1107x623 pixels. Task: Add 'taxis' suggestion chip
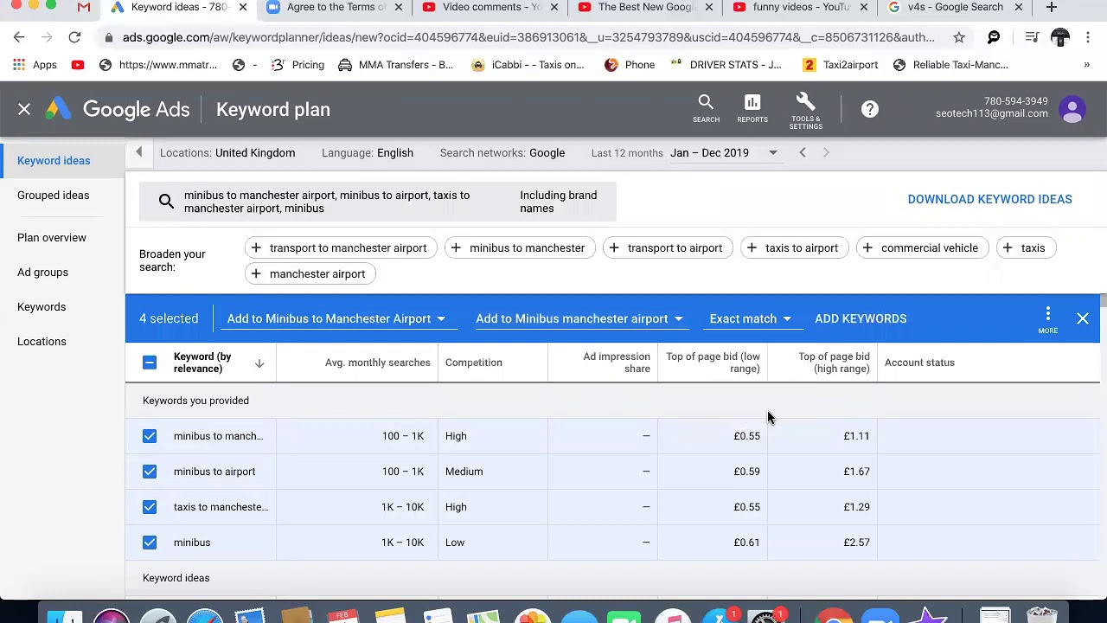tap(1026, 247)
